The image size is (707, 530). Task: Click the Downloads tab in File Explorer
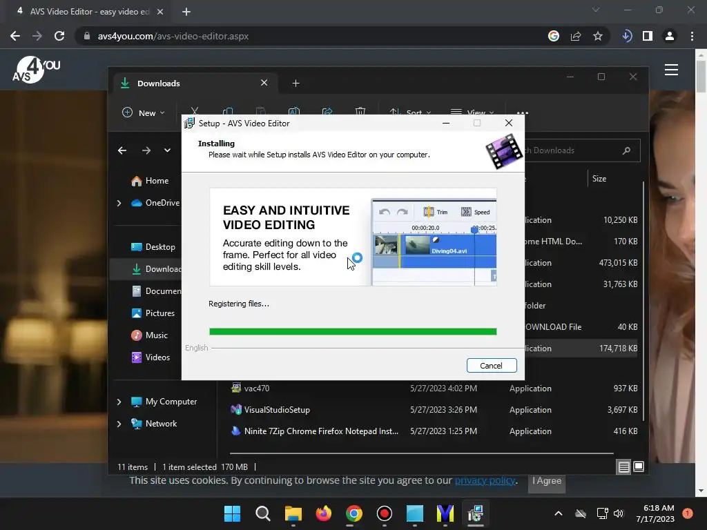tap(194, 84)
